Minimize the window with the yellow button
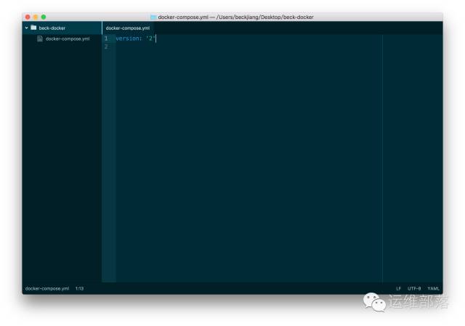The width and height of the screenshot is (465, 326). pyautogui.click(x=36, y=17)
